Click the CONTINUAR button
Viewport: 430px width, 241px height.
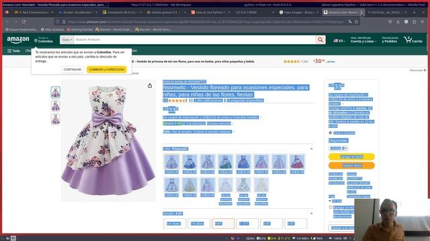coord(72,70)
